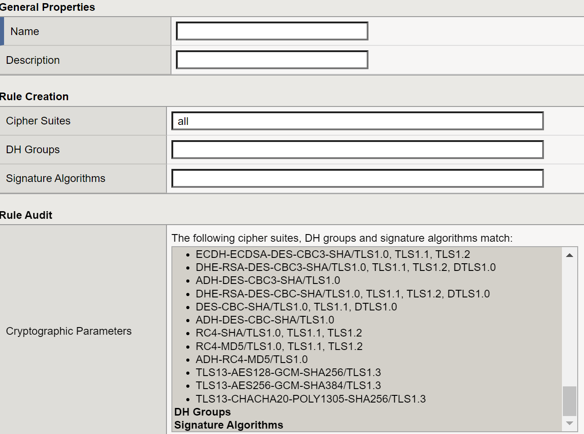The image size is (584, 434).
Task: Click the Name input field
Action: coord(272,31)
